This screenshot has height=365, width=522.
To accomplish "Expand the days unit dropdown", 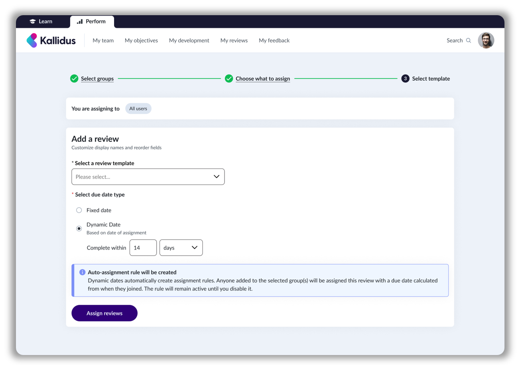I will coord(181,248).
